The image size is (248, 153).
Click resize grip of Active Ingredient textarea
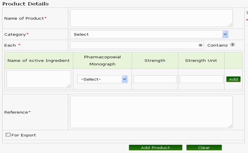[68, 86]
